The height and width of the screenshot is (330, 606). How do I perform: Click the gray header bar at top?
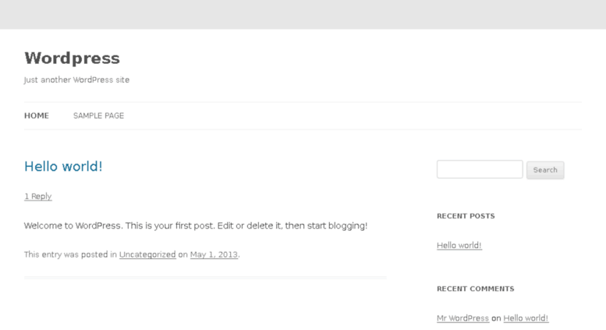(x=303, y=14)
